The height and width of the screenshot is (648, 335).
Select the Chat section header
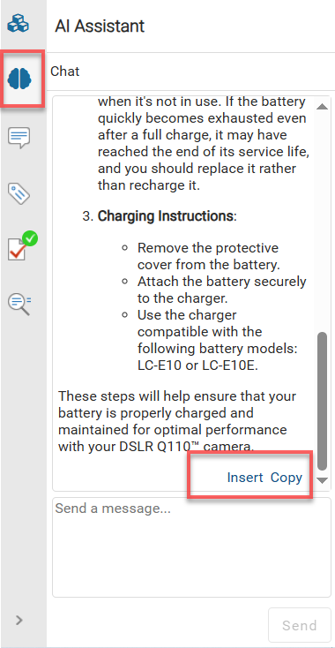click(64, 72)
